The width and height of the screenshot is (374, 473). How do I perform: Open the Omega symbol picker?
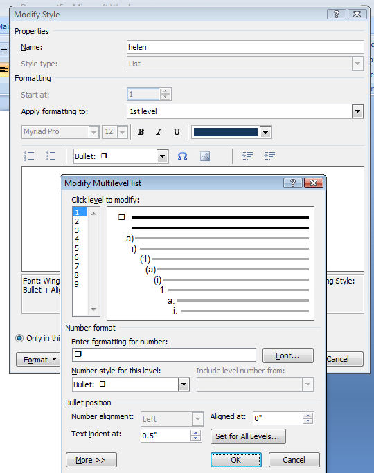pyautogui.click(x=182, y=156)
